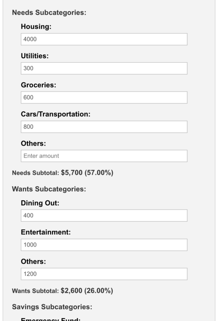
Task: Click the 'Cars/Transportation:' label
Action: [55, 114]
